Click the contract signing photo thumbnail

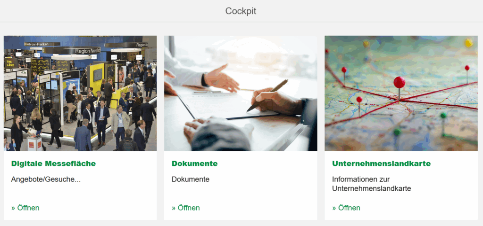241,93
